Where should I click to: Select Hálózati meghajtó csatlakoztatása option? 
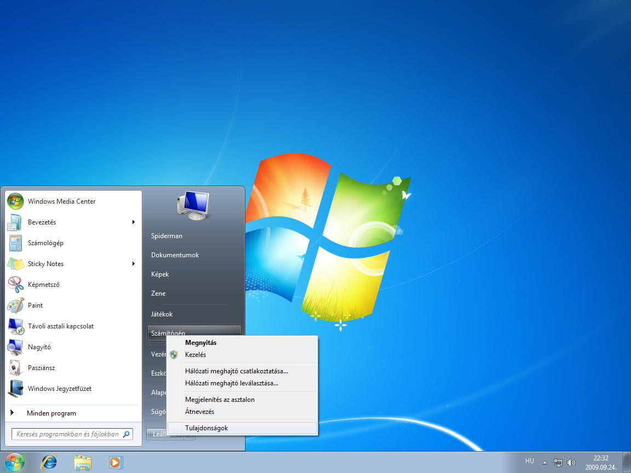[x=237, y=371]
